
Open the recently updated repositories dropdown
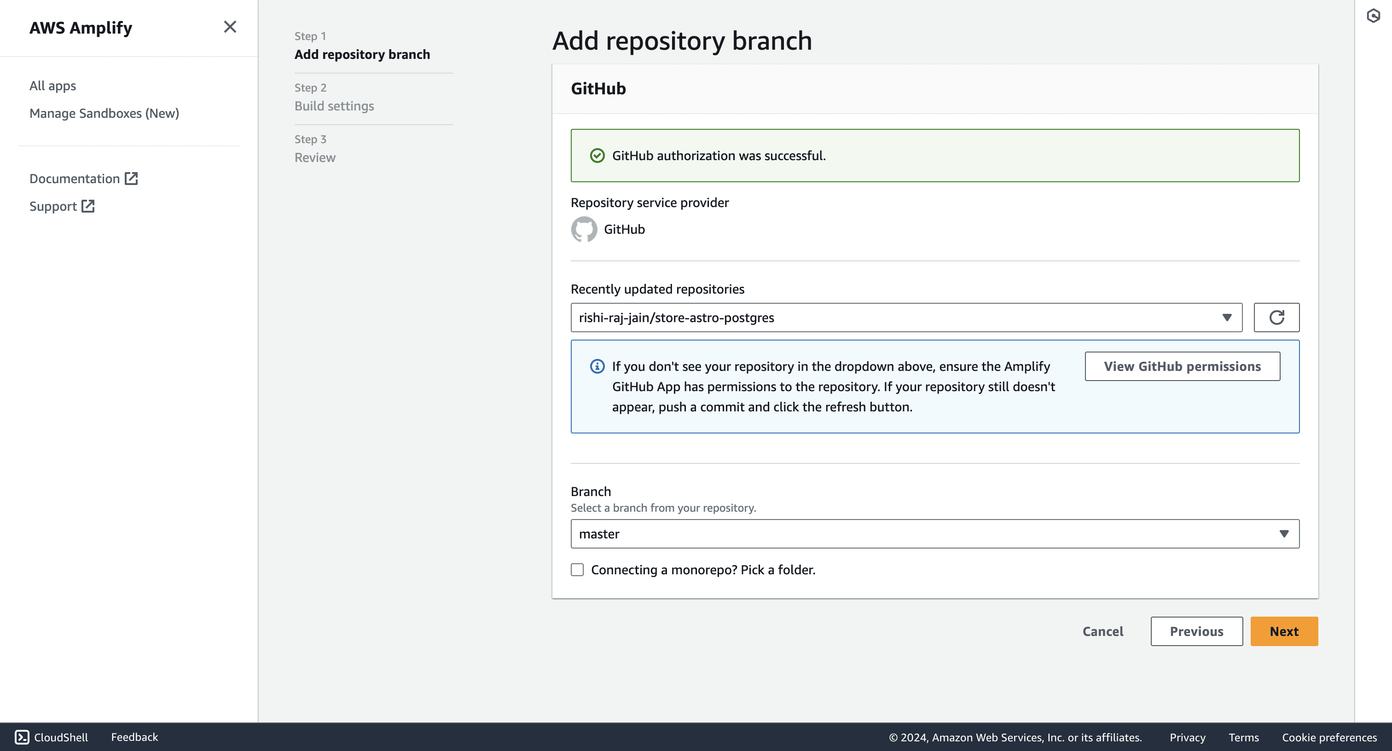pyautogui.click(x=905, y=318)
